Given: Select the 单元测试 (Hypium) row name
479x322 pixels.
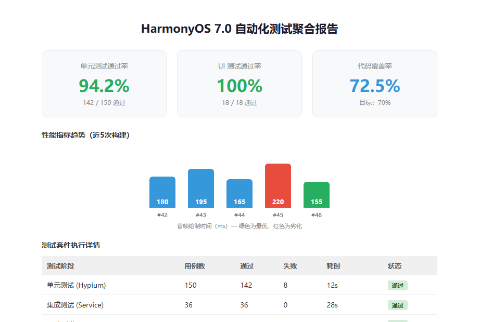Looking at the screenshot, I should point(77,286).
